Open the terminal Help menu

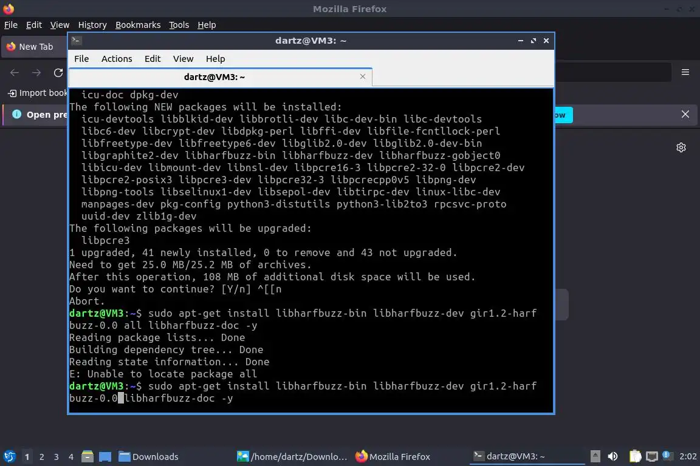(215, 59)
